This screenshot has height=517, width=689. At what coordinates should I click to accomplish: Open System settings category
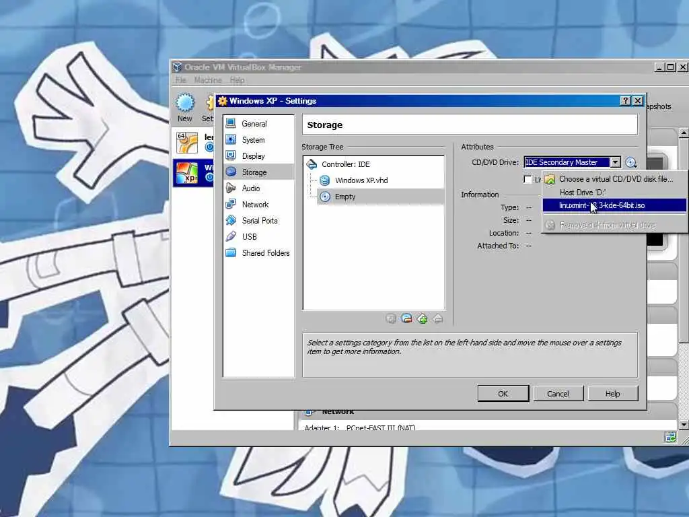[258, 140]
